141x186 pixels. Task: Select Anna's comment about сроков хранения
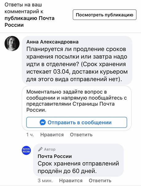pyautogui.click(x=77, y=64)
